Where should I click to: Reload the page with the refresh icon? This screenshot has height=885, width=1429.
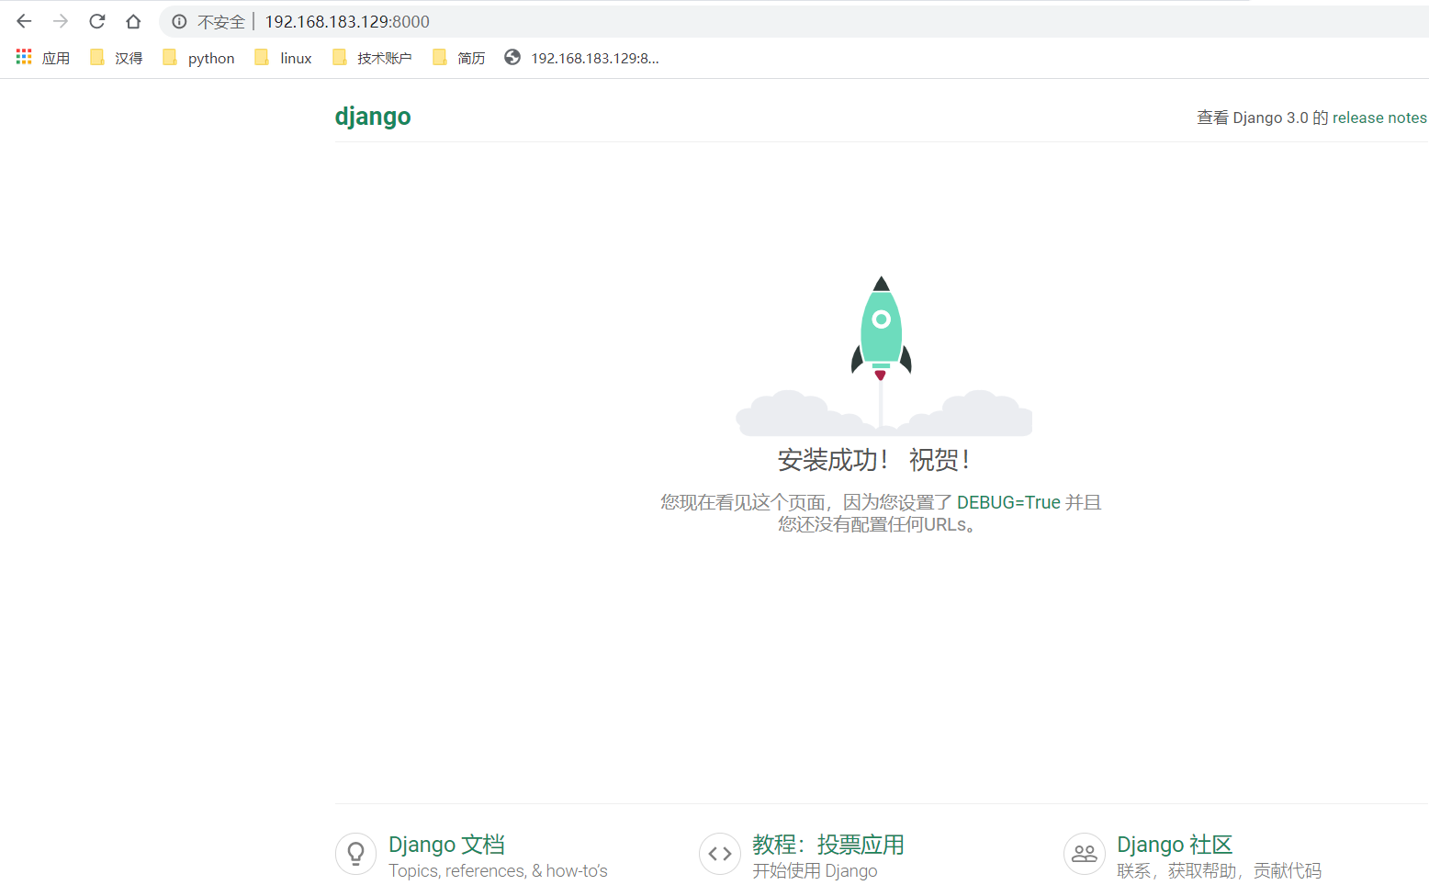[x=97, y=21]
